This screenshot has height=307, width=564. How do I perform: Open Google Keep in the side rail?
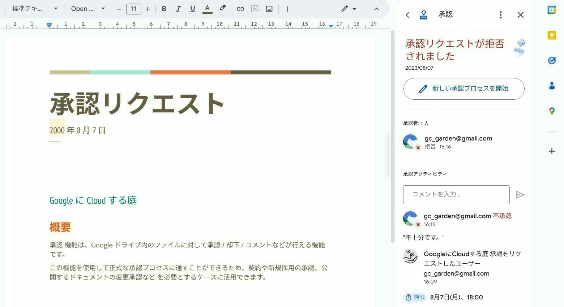point(552,35)
